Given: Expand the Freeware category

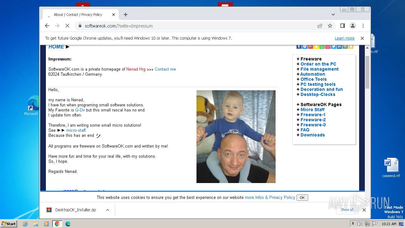Looking at the screenshot, I should pos(309,59).
